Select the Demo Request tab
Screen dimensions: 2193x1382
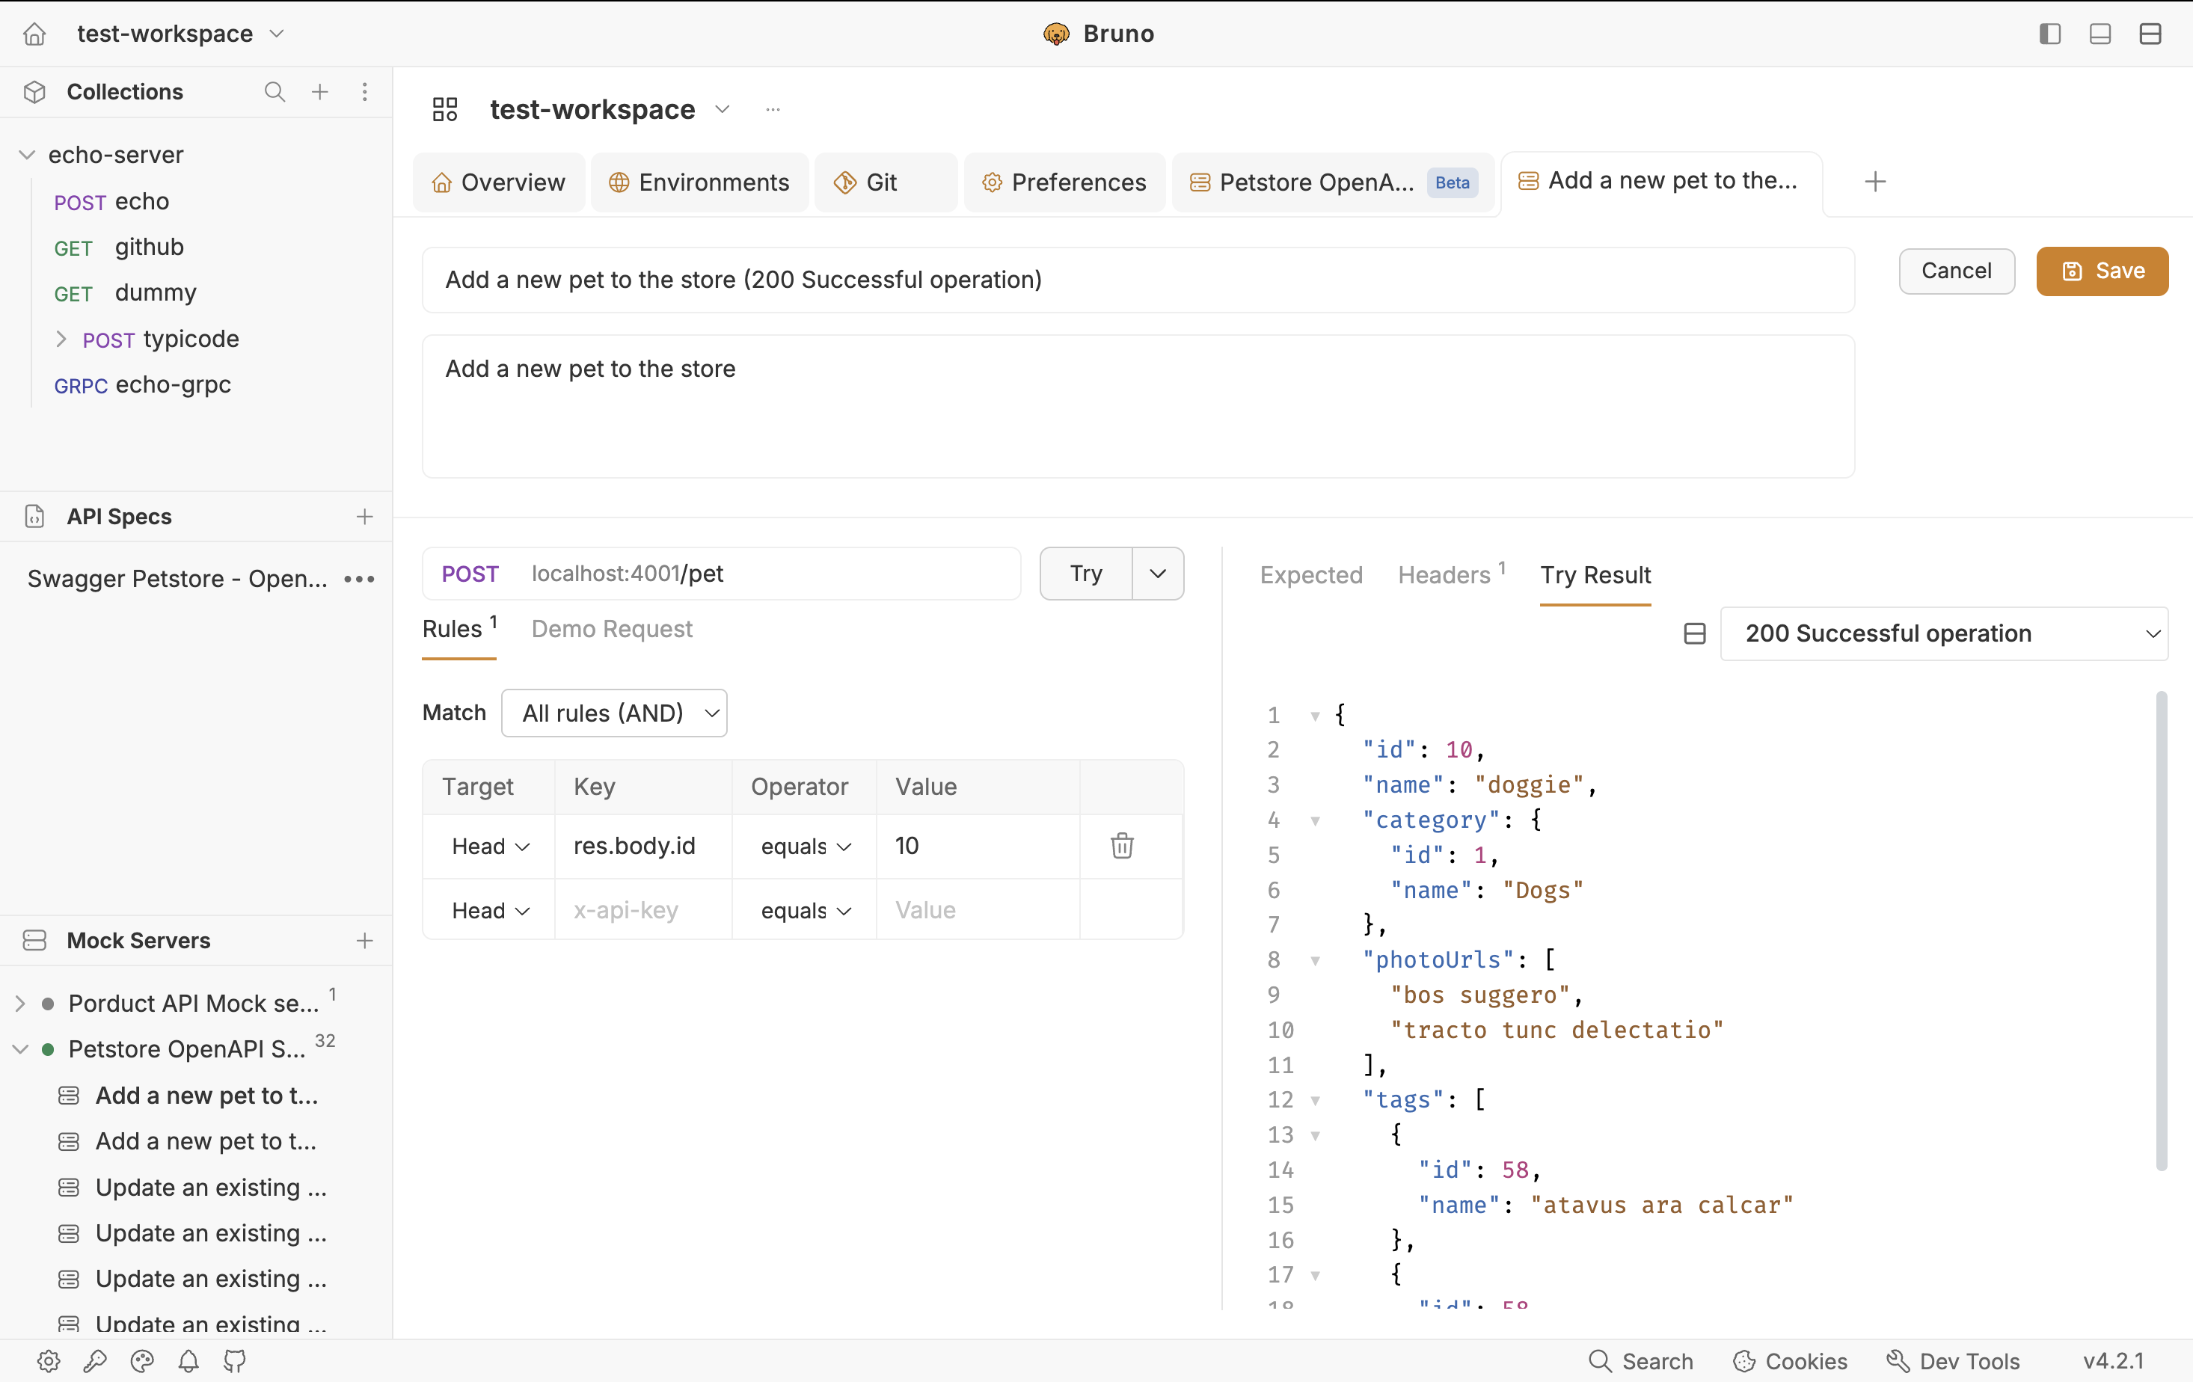point(611,628)
